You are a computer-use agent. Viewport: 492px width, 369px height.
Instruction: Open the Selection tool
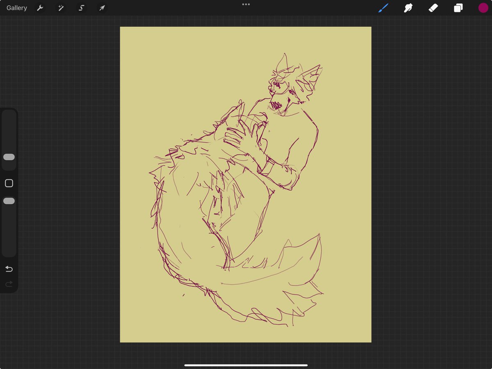81,8
